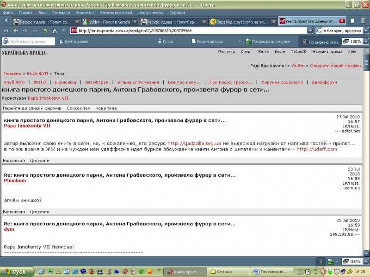This screenshot has height=277, width=370.
Task: Click the Reload page icon
Action: tap(45, 31)
